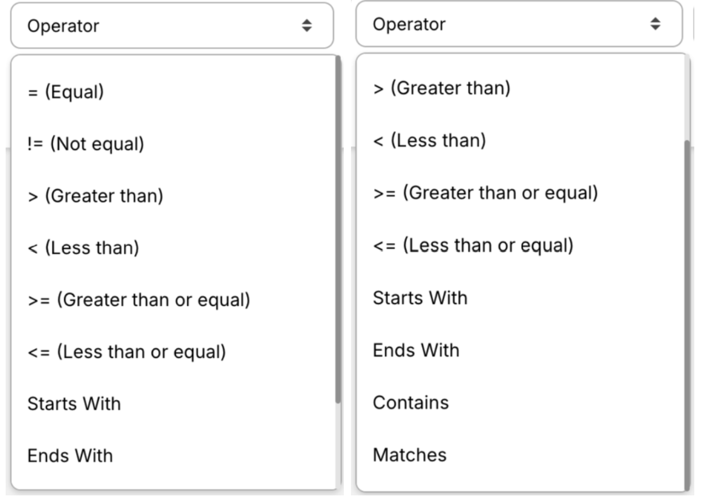Click the right list's vertical scrollbar thumb
Viewport: 703px width, 500px height.
pyautogui.click(x=687, y=313)
